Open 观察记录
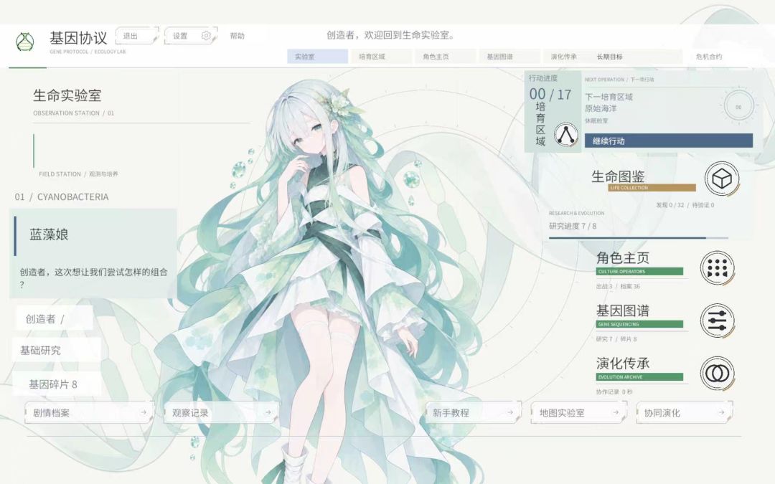 [x=222, y=412]
